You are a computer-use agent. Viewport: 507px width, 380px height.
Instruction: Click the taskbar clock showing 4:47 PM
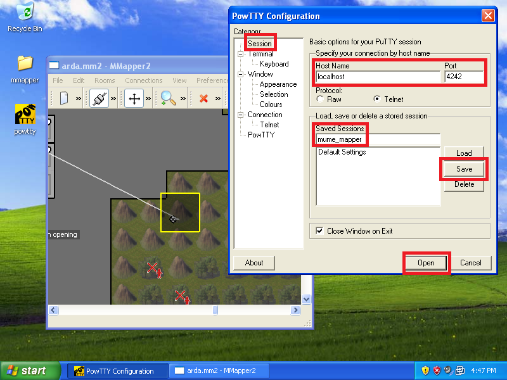[x=484, y=370]
